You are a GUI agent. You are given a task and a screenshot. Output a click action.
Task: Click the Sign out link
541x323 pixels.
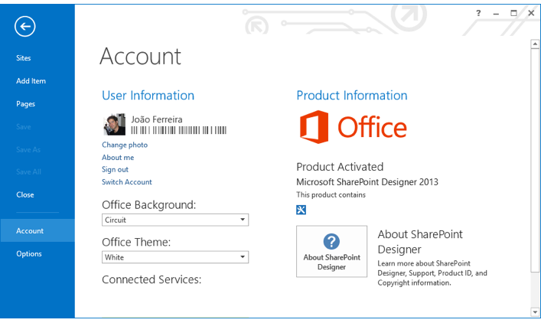[x=115, y=169]
